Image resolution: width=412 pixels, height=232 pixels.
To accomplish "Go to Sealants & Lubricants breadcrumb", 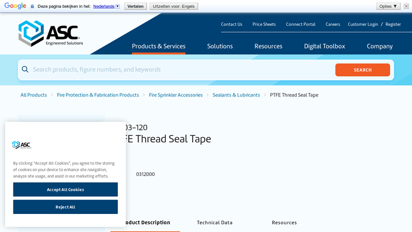I will (x=236, y=95).
